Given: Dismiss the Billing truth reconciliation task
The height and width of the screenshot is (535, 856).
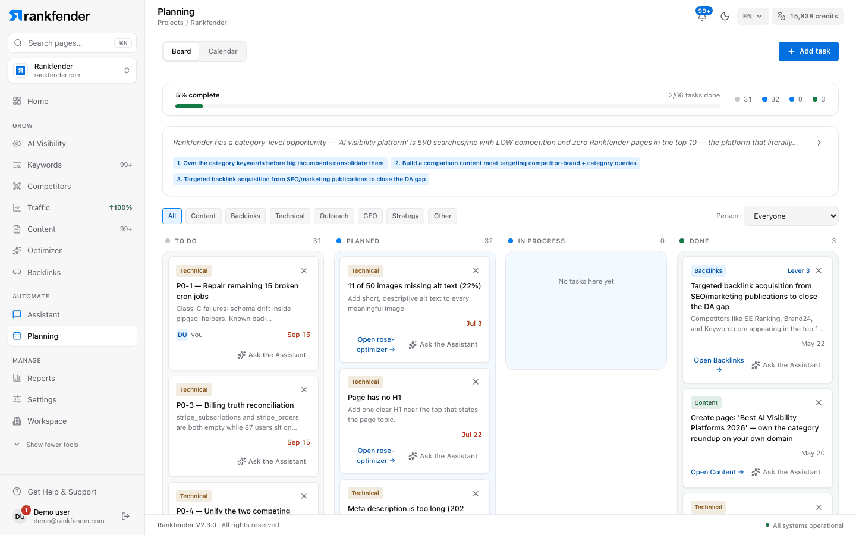Looking at the screenshot, I should [x=304, y=389].
